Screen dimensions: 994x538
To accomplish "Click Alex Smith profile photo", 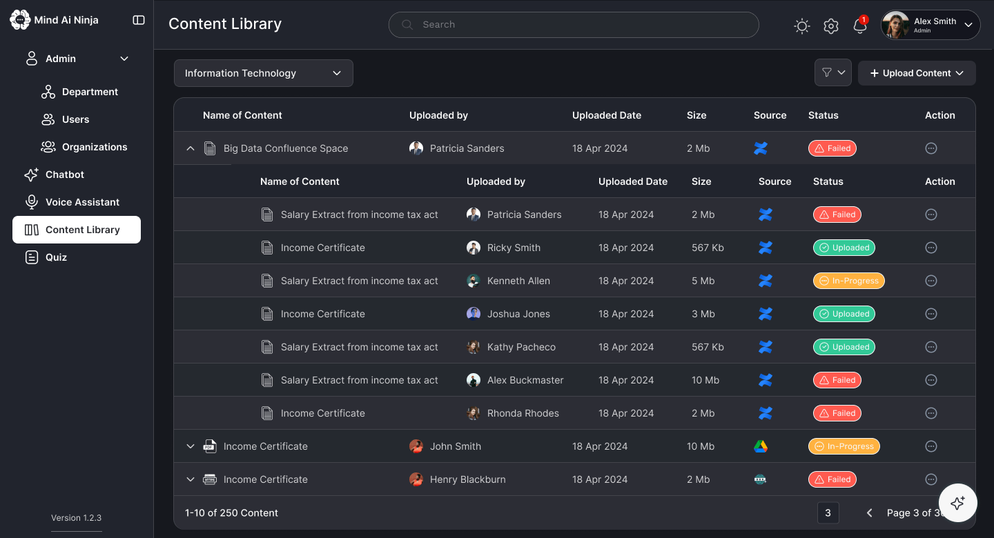I will pos(896,26).
